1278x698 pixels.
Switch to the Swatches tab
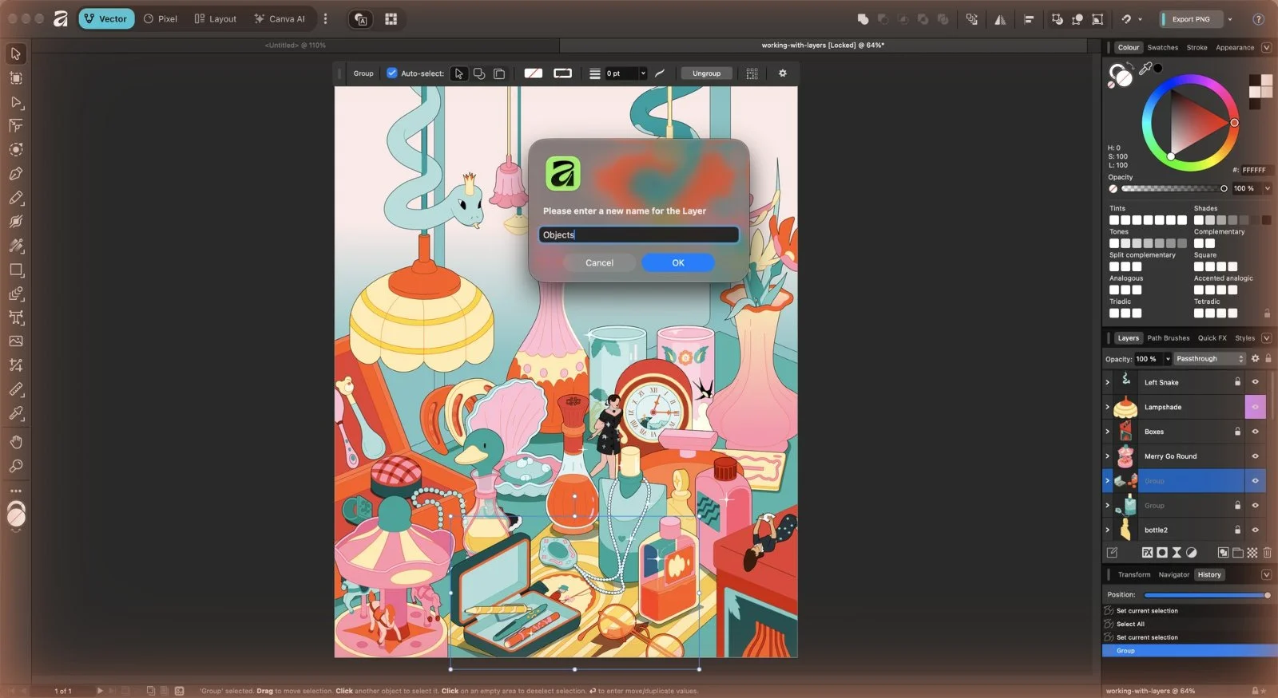1162,48
